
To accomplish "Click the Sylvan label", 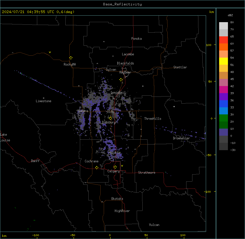I will 111,70.
